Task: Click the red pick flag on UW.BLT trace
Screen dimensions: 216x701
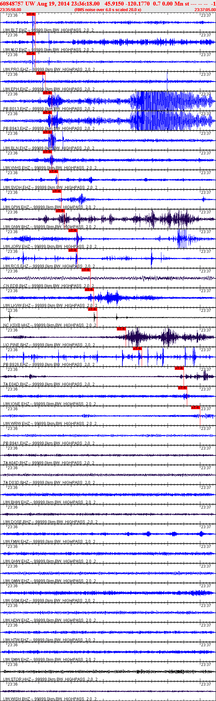Action: 31,14
